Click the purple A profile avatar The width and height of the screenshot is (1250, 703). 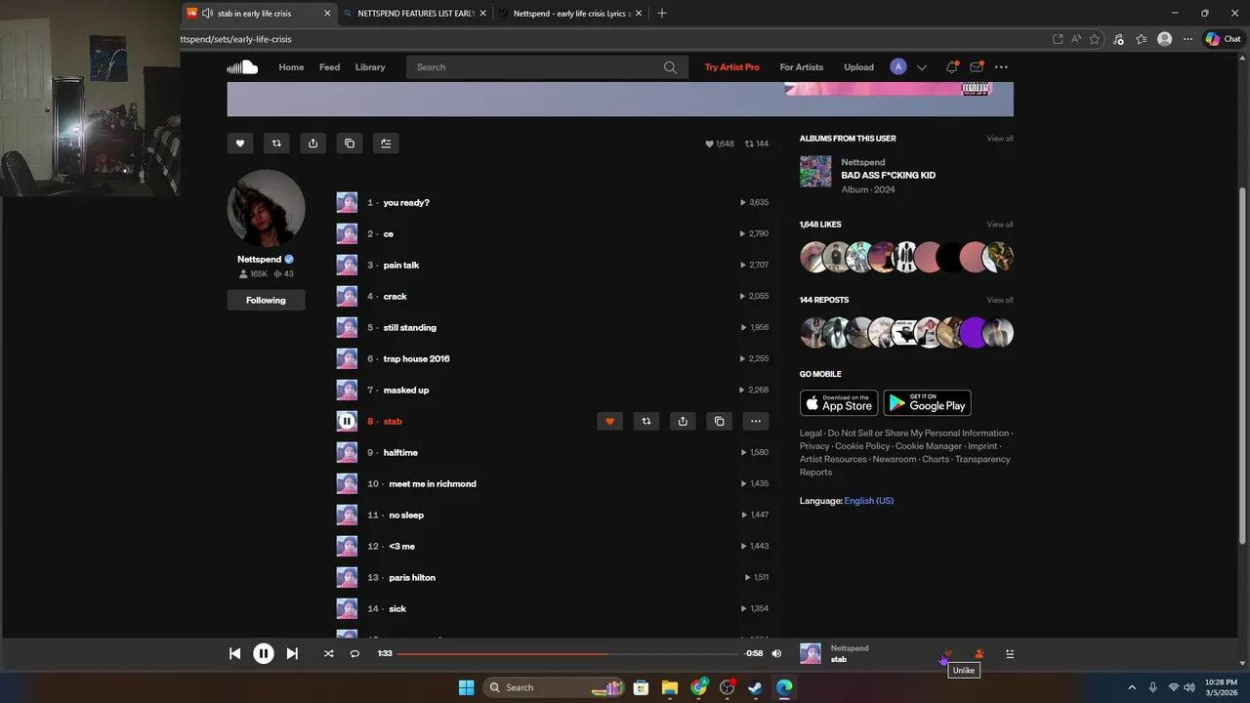[x=898, y=67]
